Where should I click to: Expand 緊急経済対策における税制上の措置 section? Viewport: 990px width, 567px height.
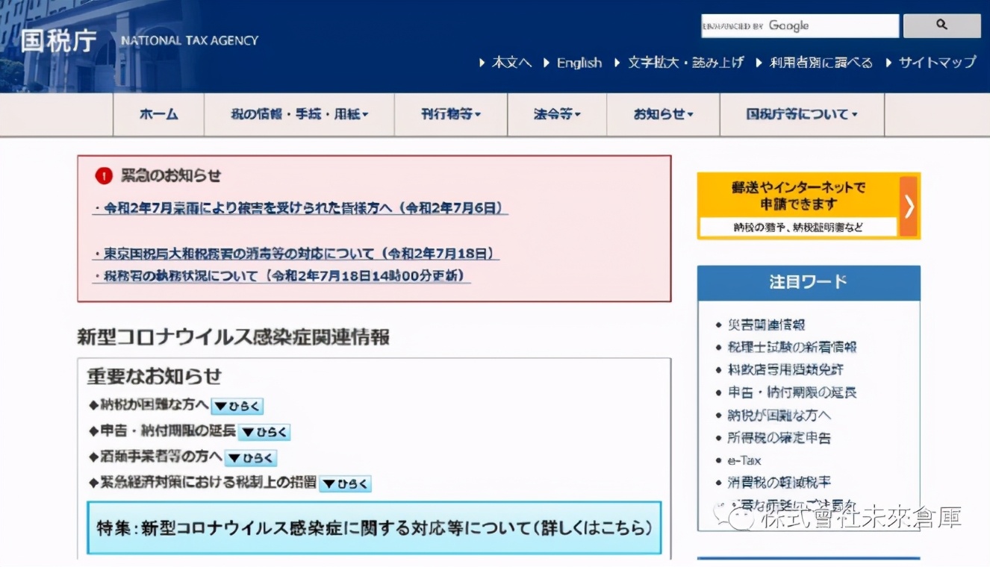[345, 483]
